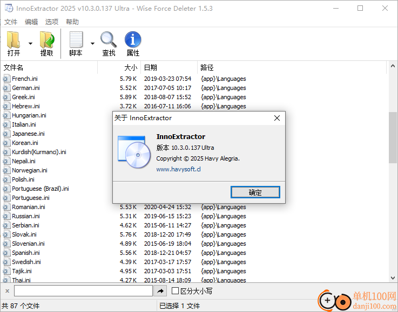The image size is (398, 312).
Task: Open the 选项 menu
Action: tap(52, 22)
